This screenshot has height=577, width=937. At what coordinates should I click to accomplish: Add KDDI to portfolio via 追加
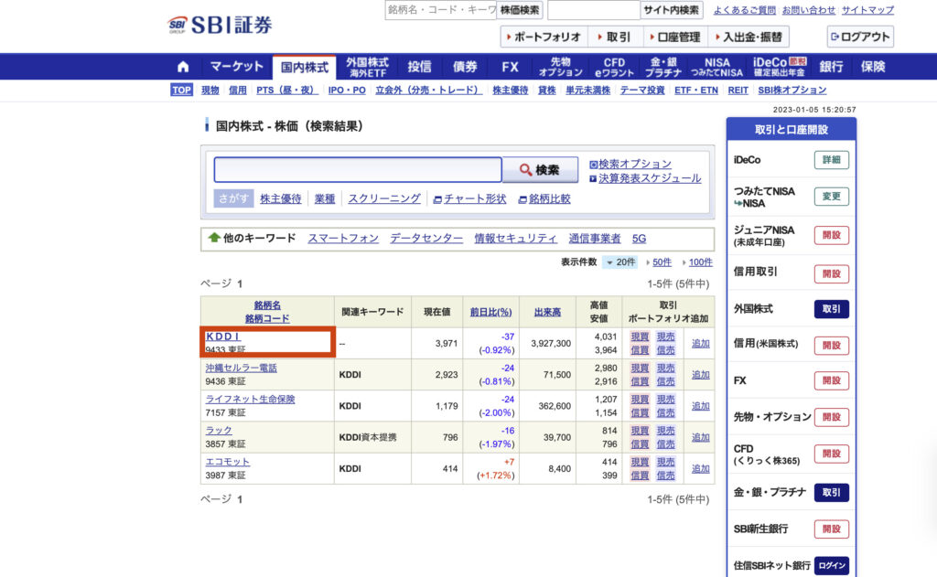click(701, 344)
